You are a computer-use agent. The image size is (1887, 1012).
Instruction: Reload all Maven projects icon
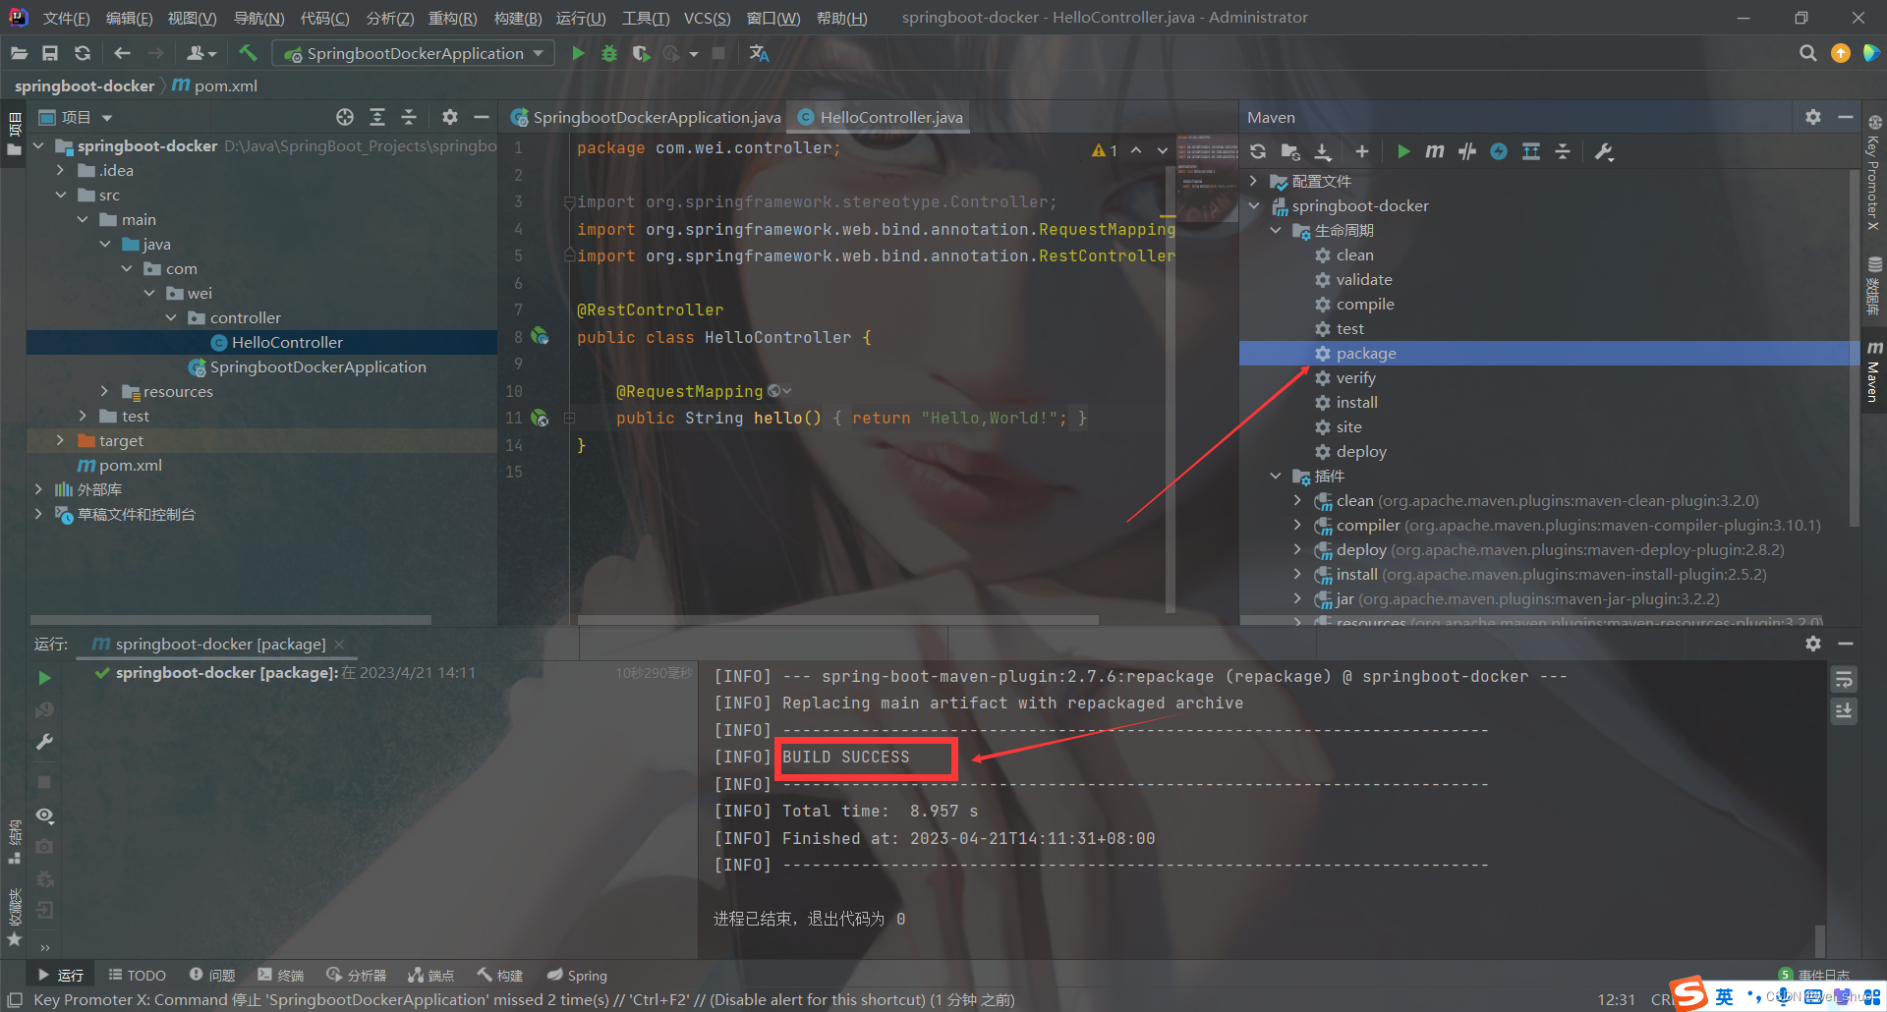pyautogui.click(x=1258, y=151)
